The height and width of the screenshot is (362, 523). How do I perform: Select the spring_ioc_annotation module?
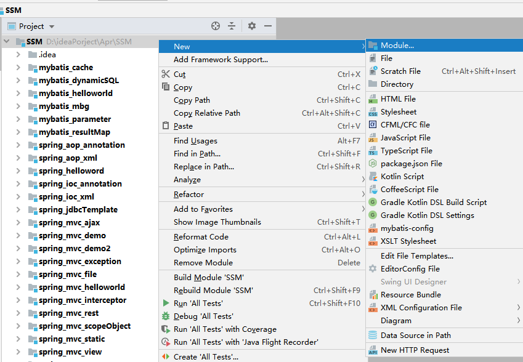point(80,183)
